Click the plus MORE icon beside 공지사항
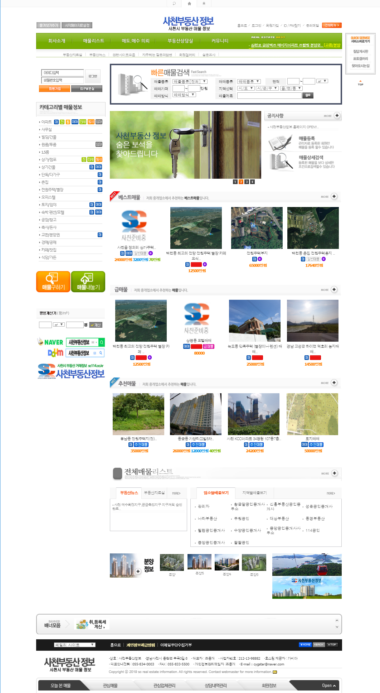The width and height of the screenshot is (380, 693). coord(337,116)
